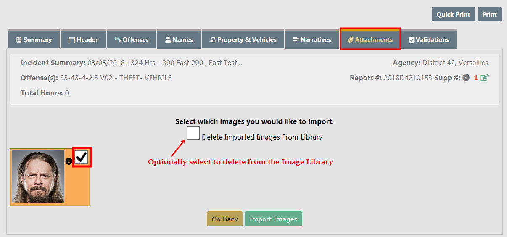
Task: View the Narratives tab
Action: tap(312, 40)
